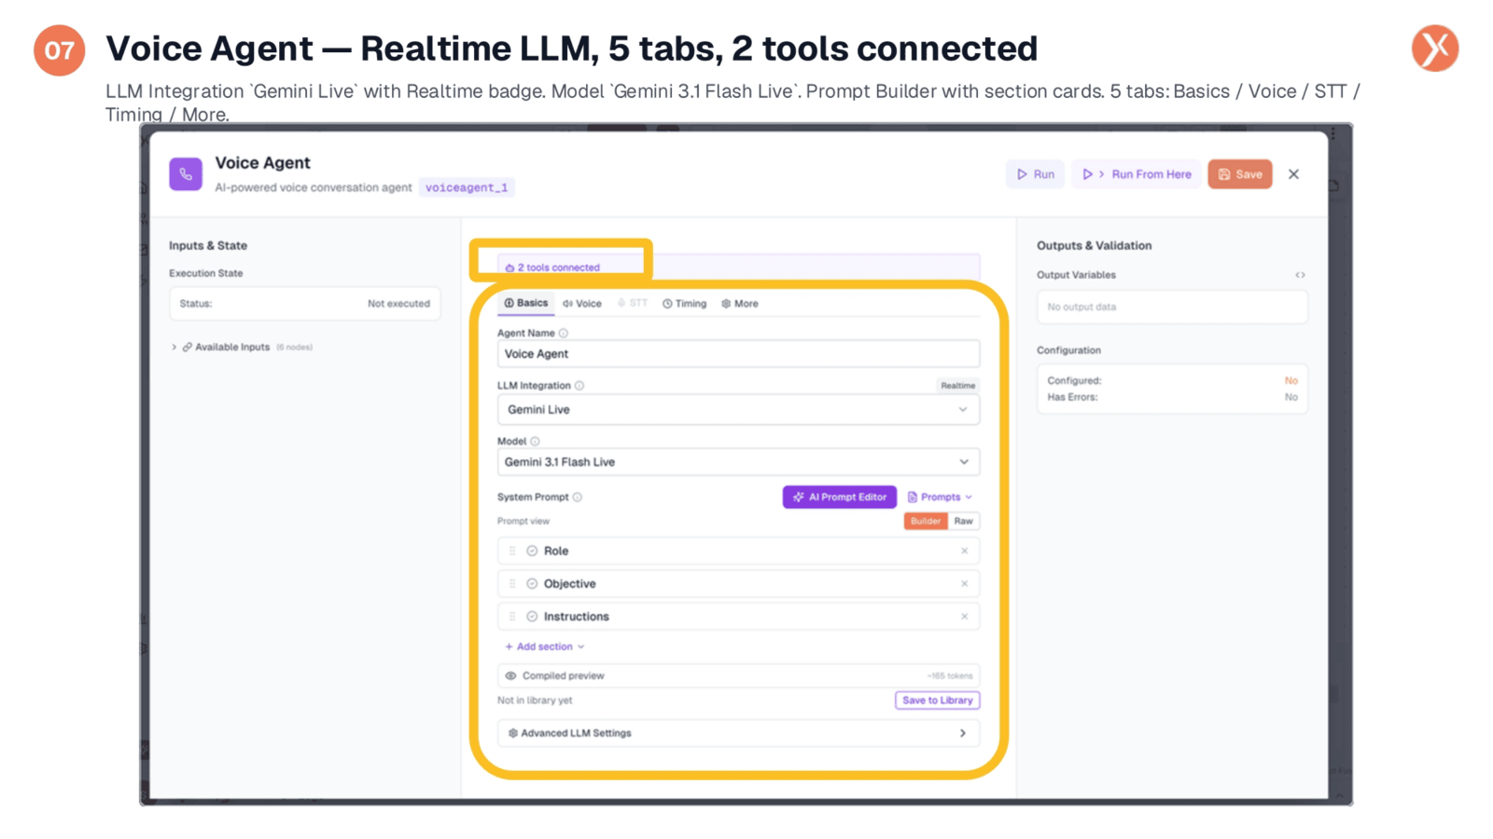Click the Agent Name info icon
The height and width of the screenshot is (839, 1493).
coord(564,333)
